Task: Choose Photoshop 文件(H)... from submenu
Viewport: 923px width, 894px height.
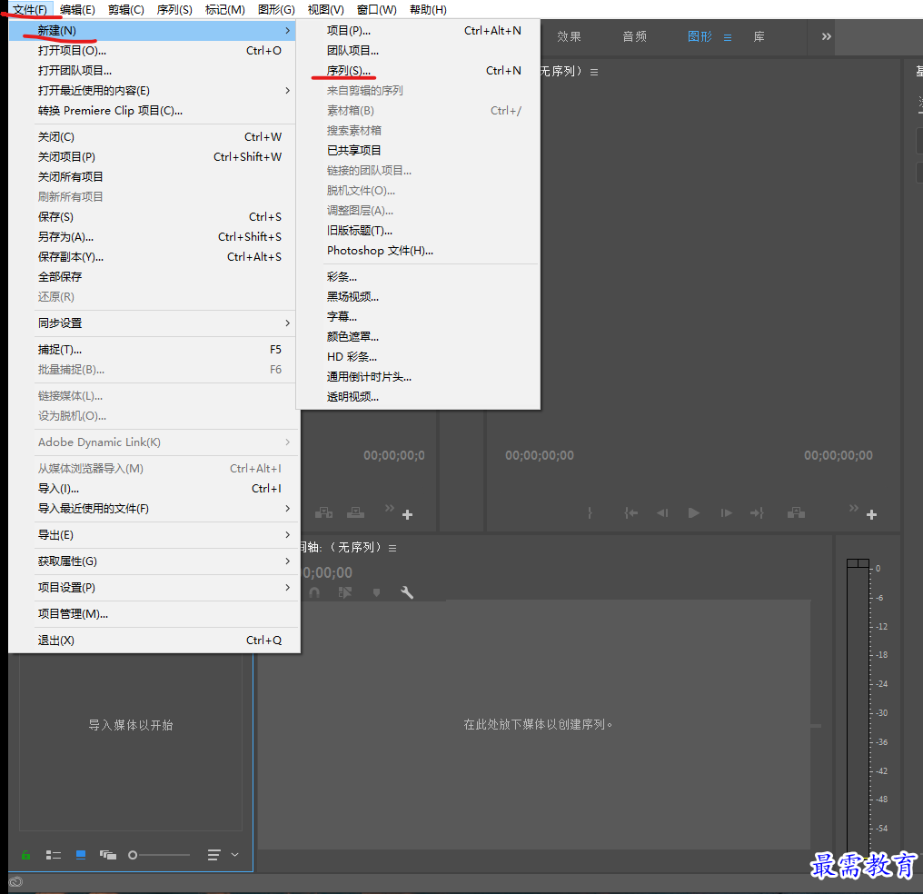Action: point(418,251)
